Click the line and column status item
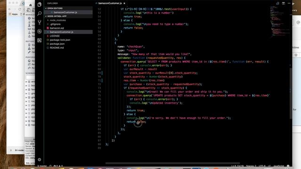 pyautogui.click(x=237, y=166)
